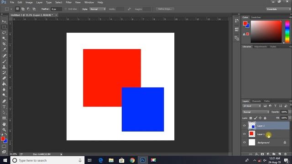Select the Eyedropper tool
This screenshot has height=164, width=292.
tap(4, 50)
